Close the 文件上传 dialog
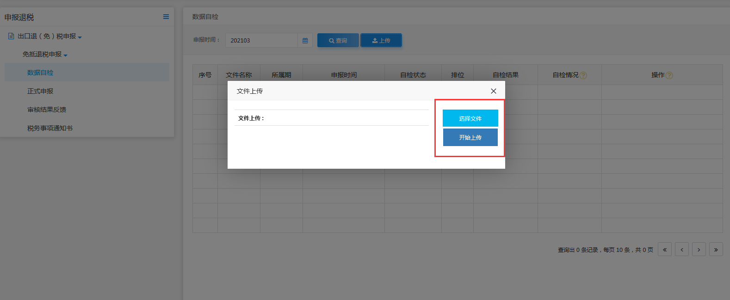730x300 pixels. (x=494, y=91)
